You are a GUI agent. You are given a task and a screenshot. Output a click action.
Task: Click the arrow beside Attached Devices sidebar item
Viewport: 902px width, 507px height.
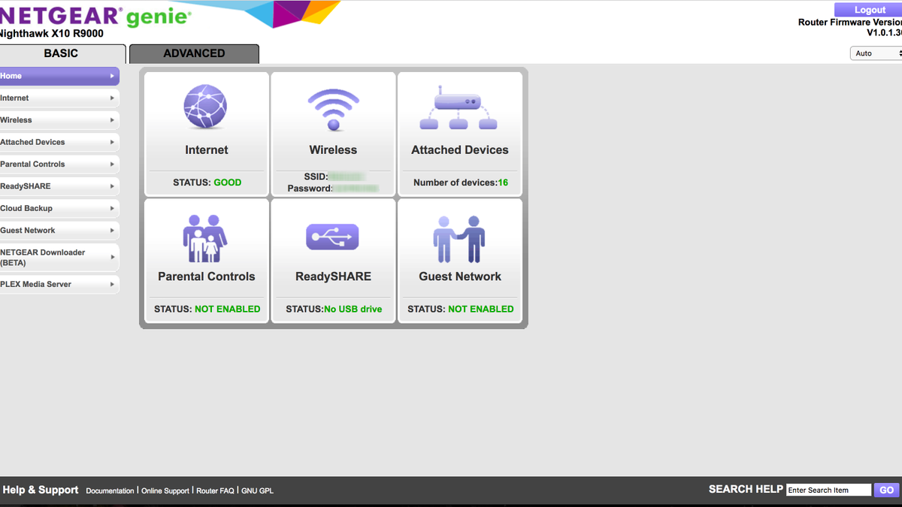point(112,142)
